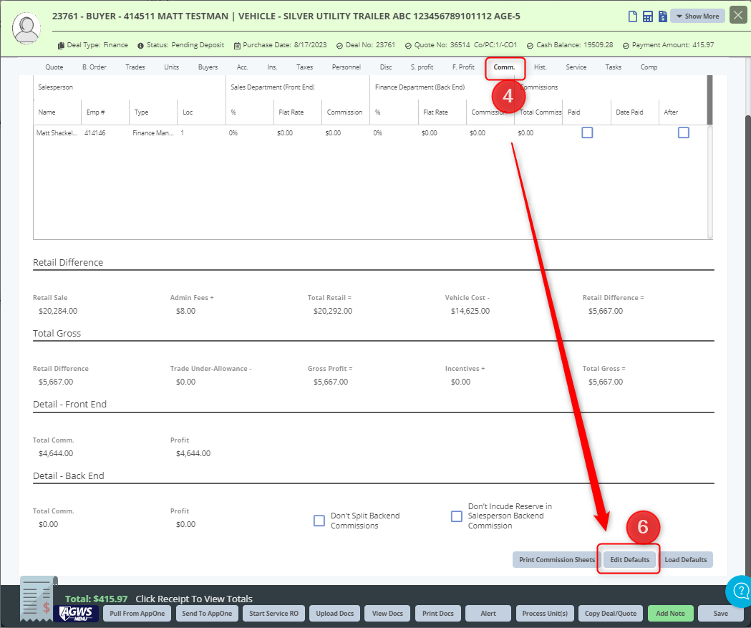
Task: Check After box for Matt Shackel row
Action: (x=684, y=132)
